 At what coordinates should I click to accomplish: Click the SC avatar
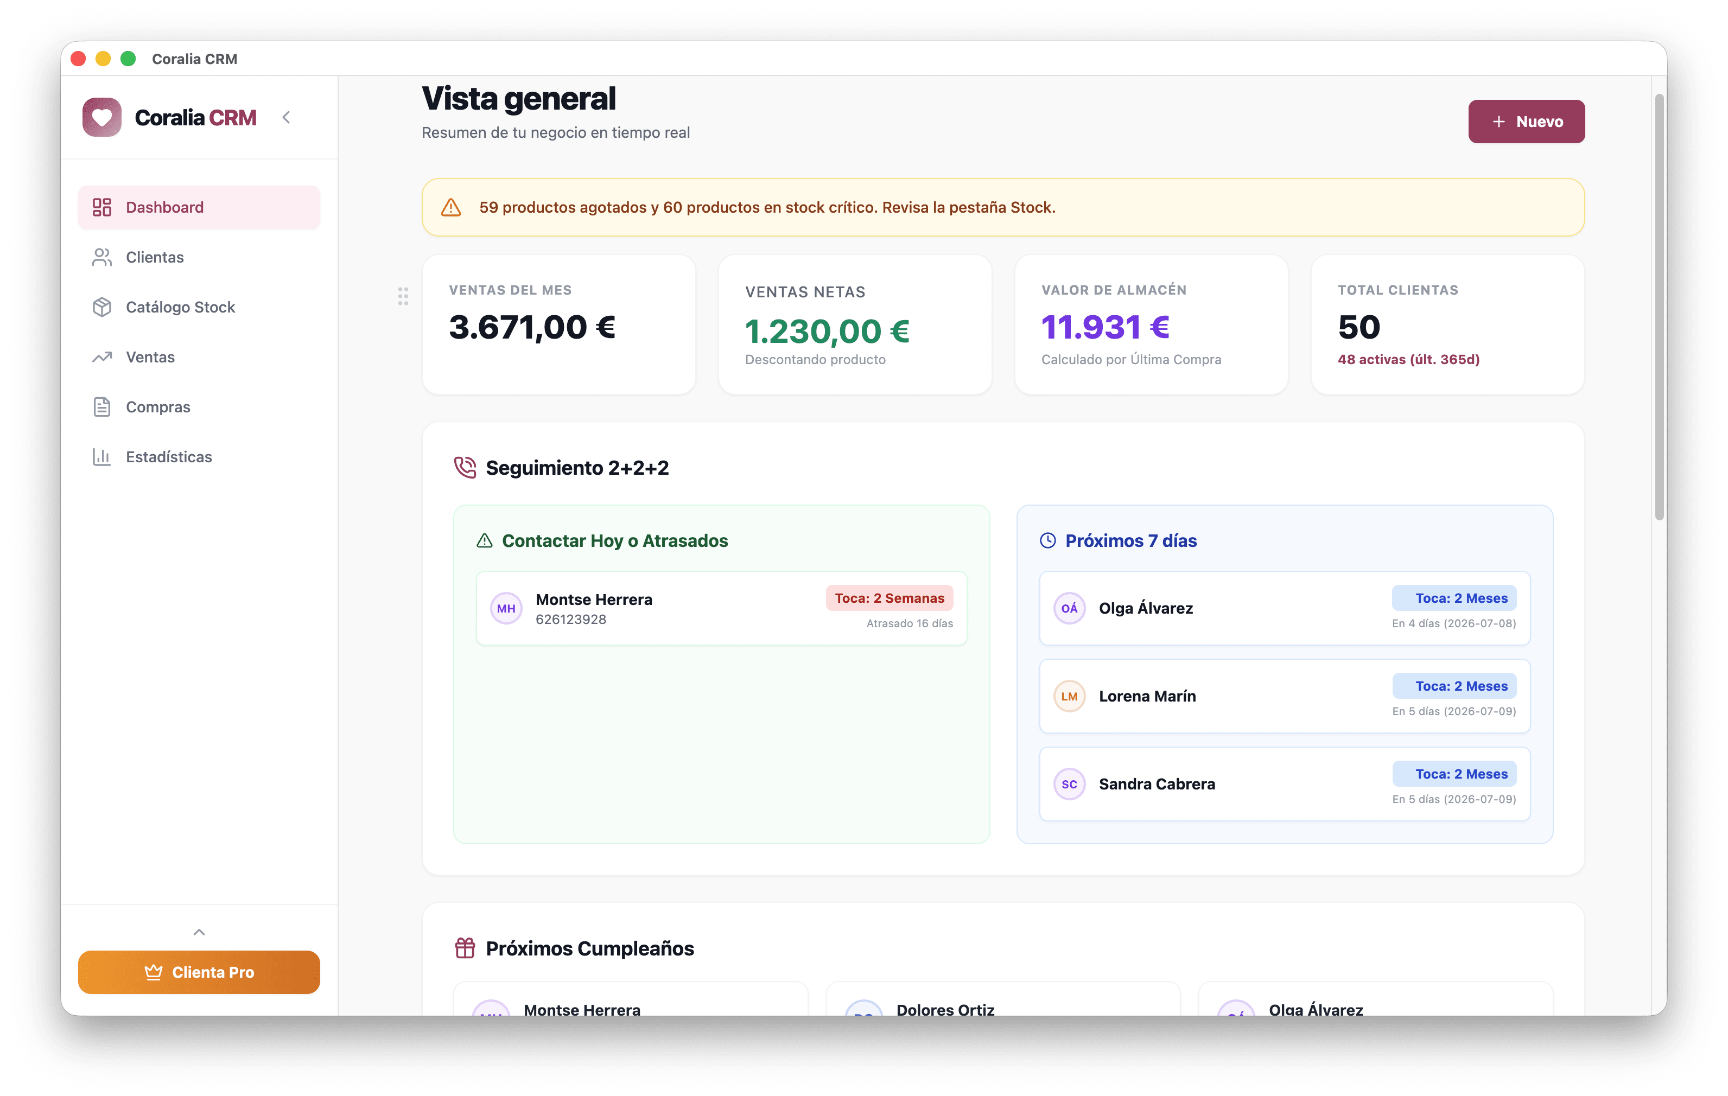click(1069, 784)
